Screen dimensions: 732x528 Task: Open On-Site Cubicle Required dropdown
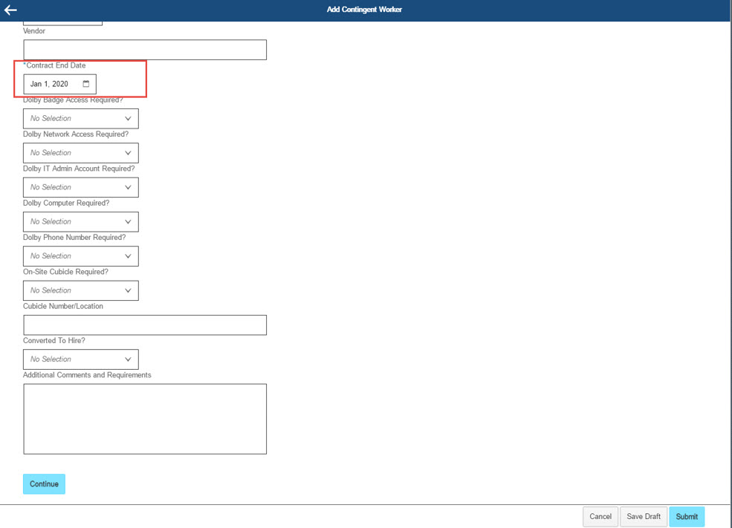[x=81, y=290]
